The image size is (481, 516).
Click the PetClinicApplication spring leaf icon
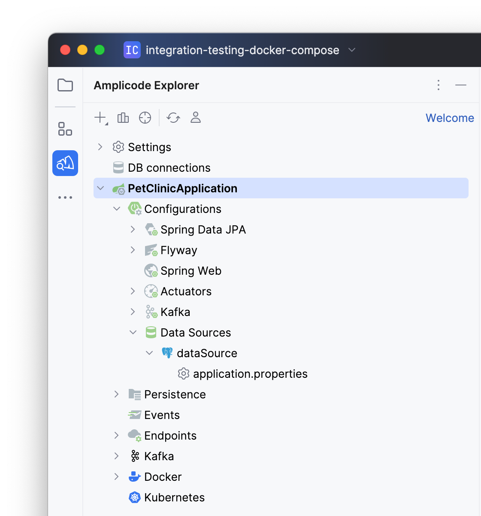(118, 188)
